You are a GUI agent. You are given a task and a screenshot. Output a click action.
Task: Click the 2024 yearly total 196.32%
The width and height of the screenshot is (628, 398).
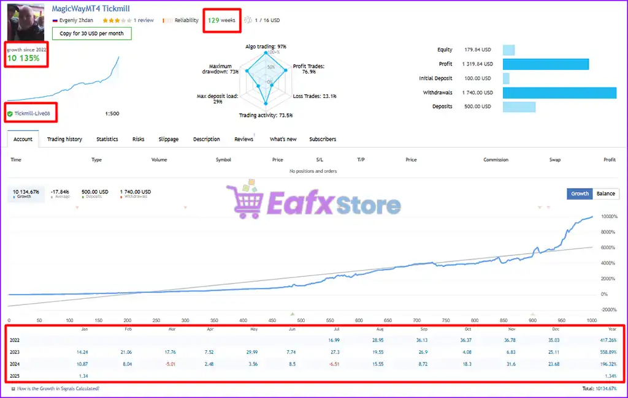tap(608, 364)
